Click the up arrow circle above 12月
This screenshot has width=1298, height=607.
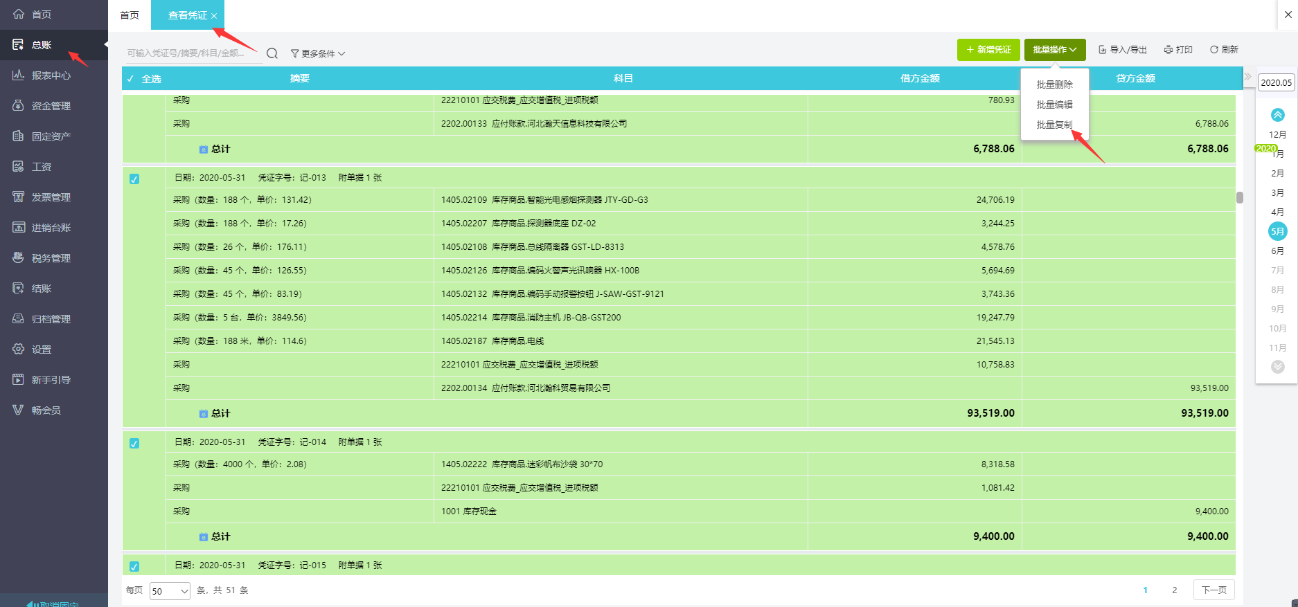coord(1278,115)
